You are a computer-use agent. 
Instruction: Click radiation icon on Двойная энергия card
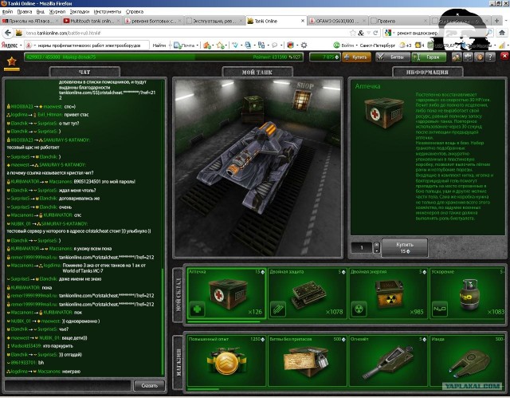click(359, 309)
